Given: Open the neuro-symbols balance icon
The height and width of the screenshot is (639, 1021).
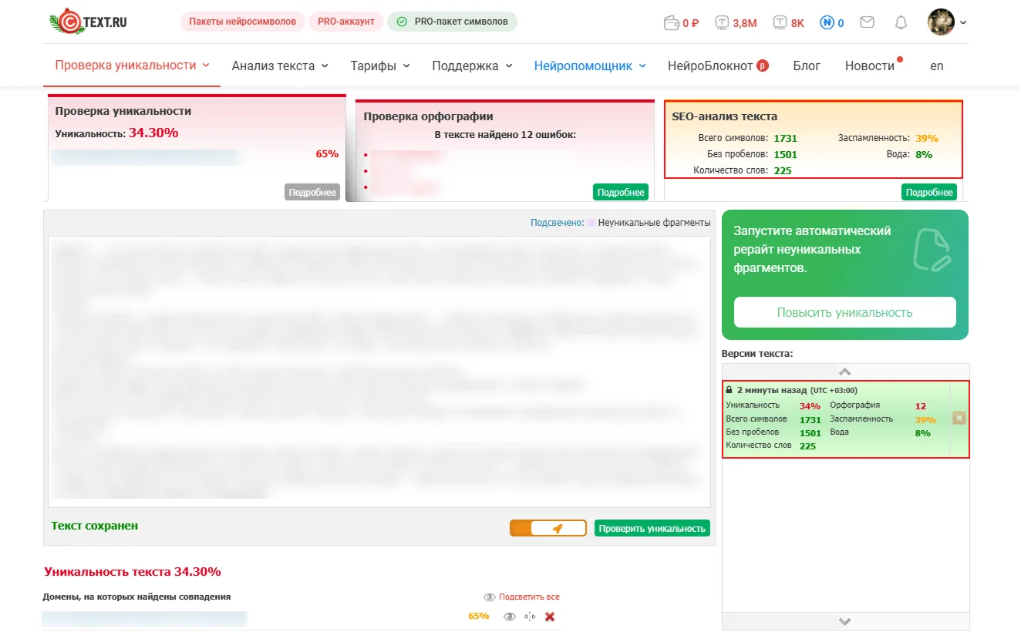Looking at the screenshot, I should coord(827,23).
